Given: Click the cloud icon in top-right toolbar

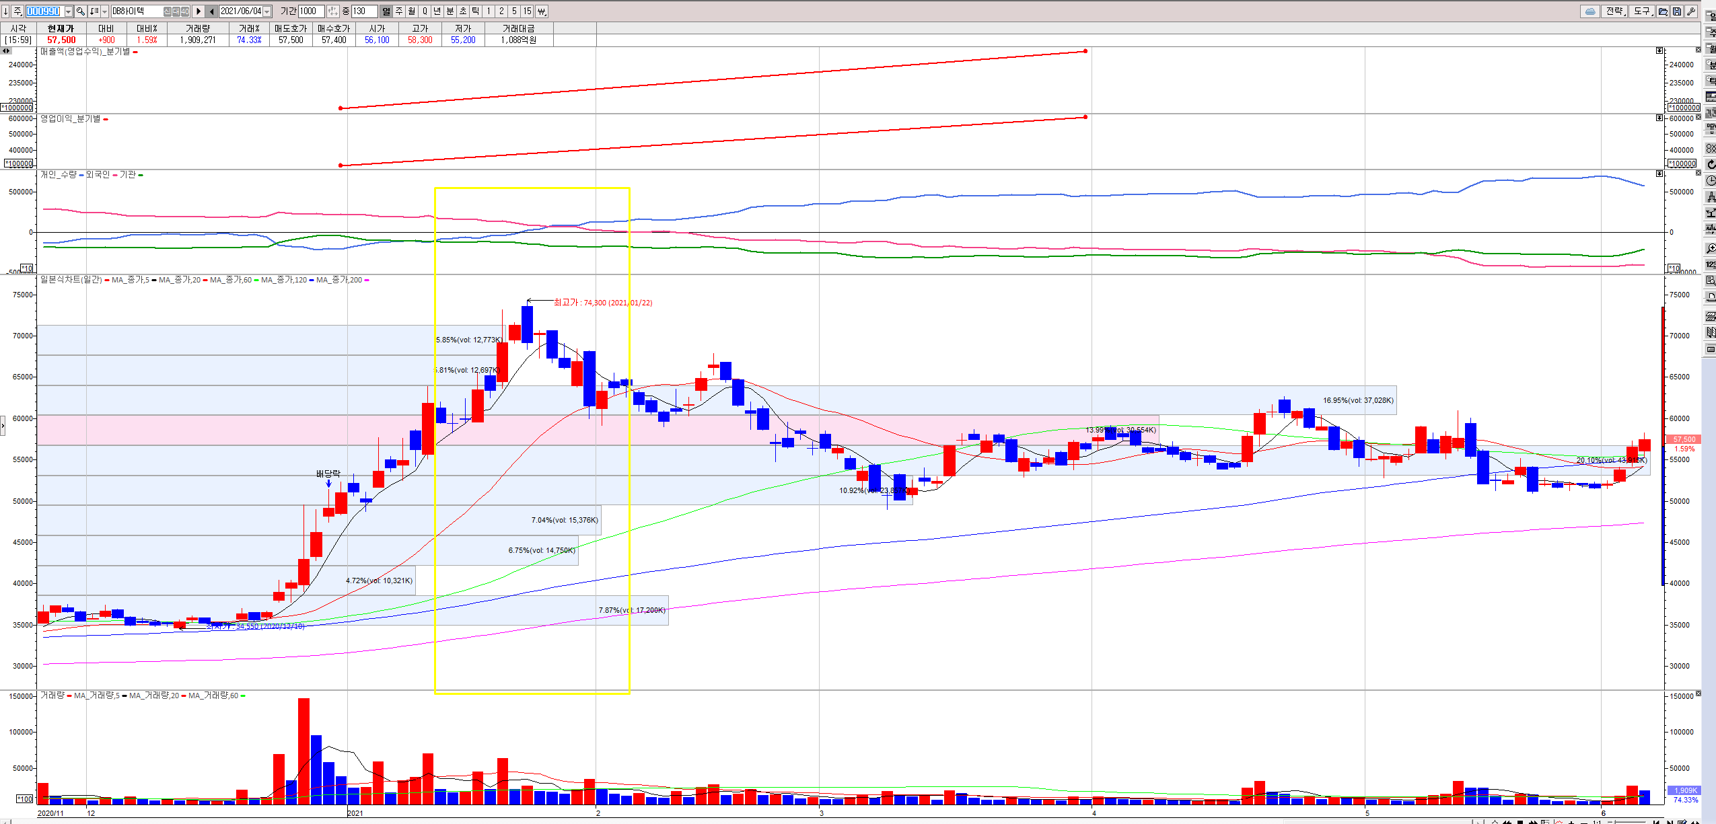Looking at the screenshot, I should tap(1590, 11).
